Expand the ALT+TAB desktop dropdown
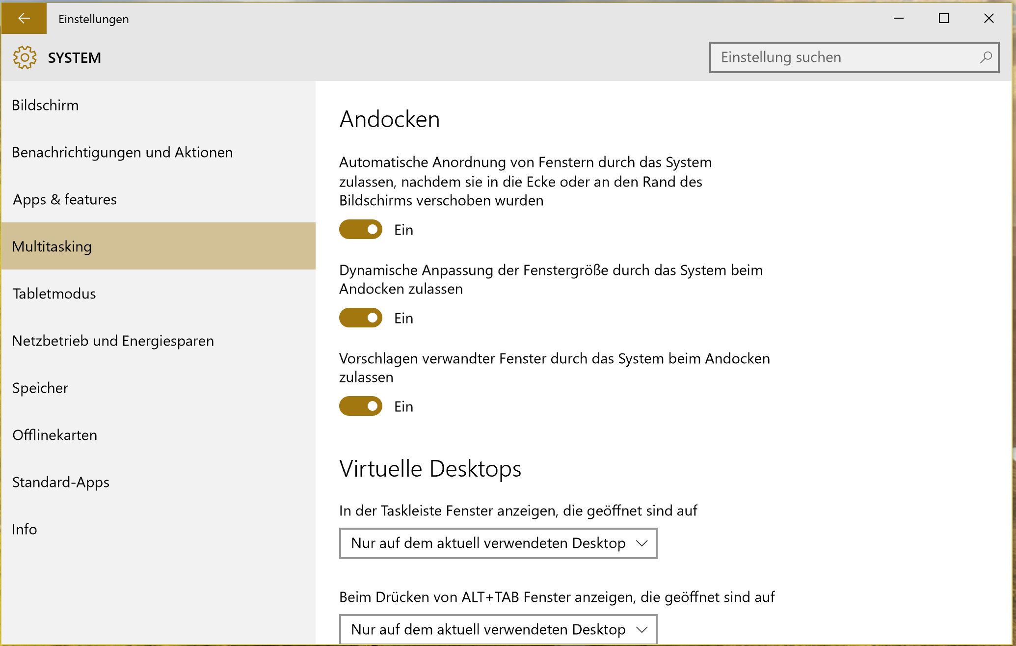This screenshot has width=1016, height=646. tap(498, 629)
